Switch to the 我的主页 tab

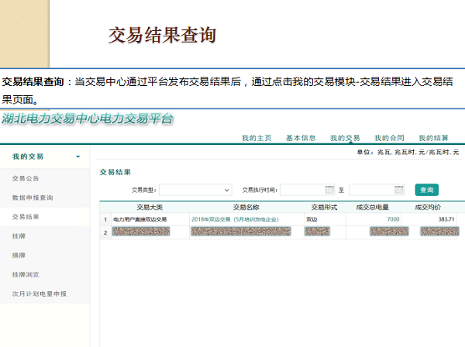(x=256, y=138)
